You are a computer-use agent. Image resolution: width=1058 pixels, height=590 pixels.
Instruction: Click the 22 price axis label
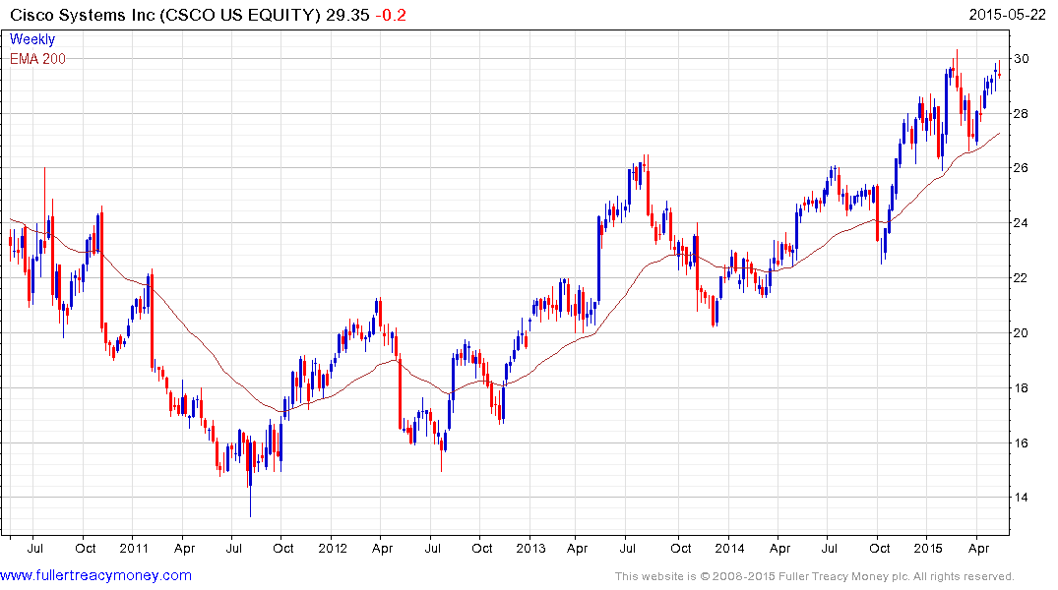pos(1022,278)
